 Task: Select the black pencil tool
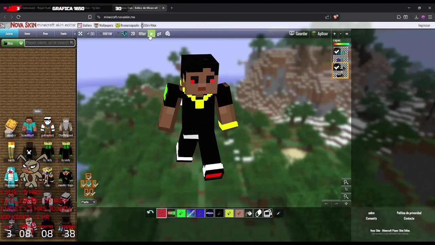pos(220,213)
